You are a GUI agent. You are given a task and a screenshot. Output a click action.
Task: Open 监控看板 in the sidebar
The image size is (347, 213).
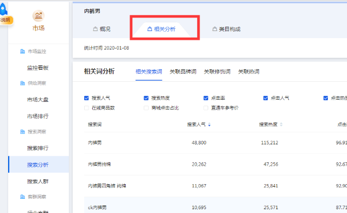[x=38, y=68]
